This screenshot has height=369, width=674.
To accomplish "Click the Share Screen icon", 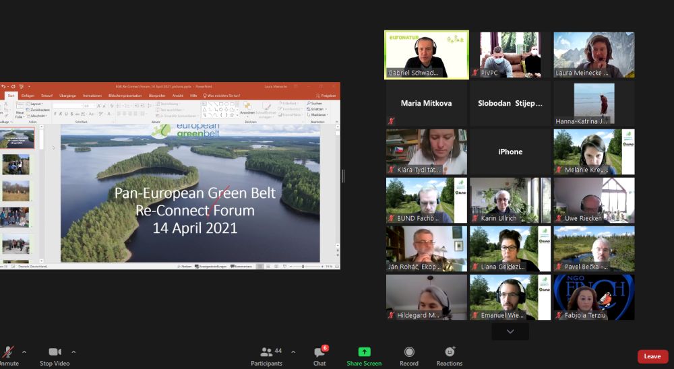I will pyautogui.click(x=364, y=351).
